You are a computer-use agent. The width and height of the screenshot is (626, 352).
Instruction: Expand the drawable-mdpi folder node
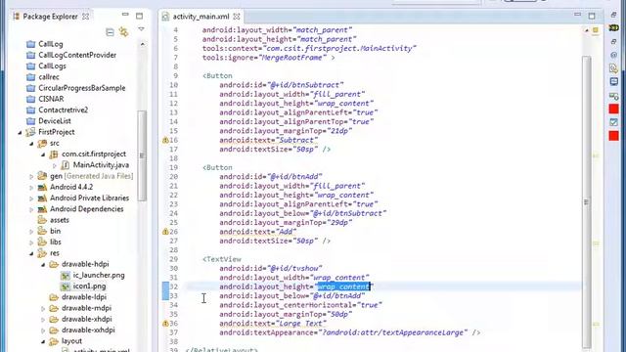pyautogui.click(x=43, y=309)
